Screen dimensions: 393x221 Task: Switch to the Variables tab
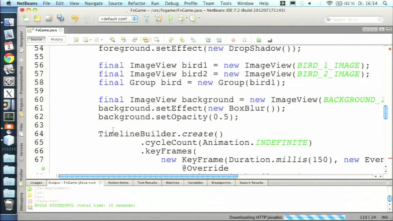click(195, 183)
